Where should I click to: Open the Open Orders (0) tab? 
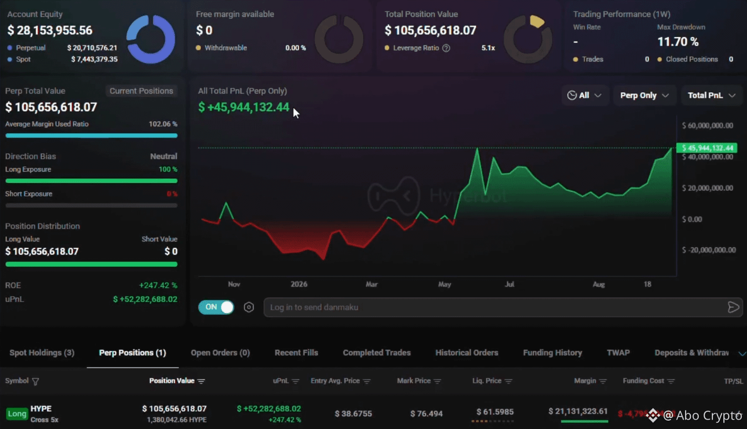click(x=220, y=353)
